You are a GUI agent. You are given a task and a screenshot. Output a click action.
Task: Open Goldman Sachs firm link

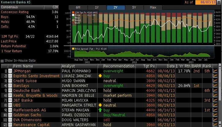pos(27,115)
